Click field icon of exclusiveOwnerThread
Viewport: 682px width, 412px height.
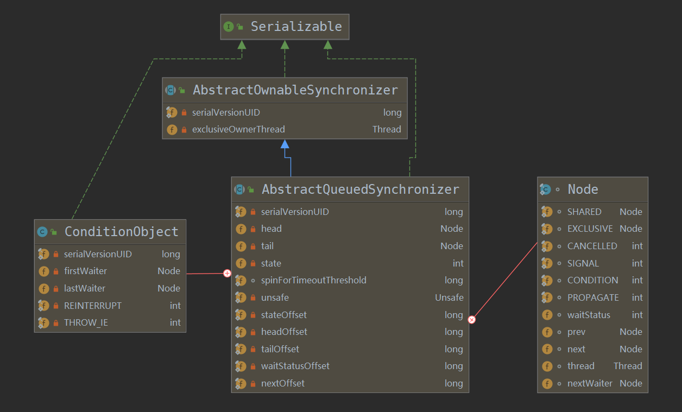(172, 129)
